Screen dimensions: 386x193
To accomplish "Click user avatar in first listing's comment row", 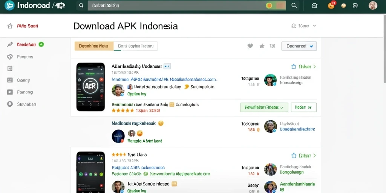I will [118, 90].
